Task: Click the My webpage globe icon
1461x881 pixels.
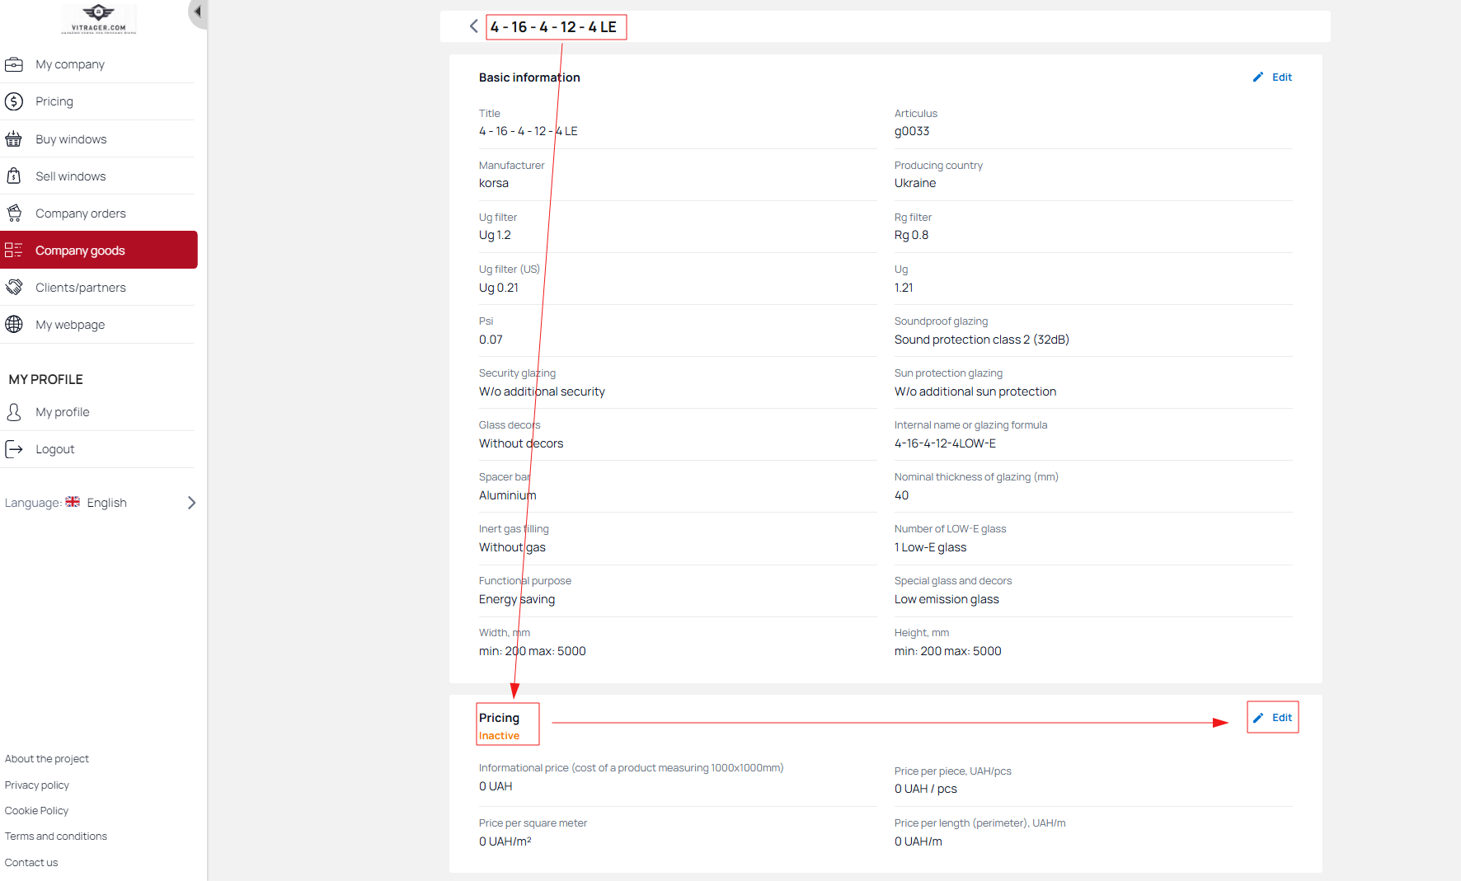Action: pyautogui.click(x=14, y=325)
